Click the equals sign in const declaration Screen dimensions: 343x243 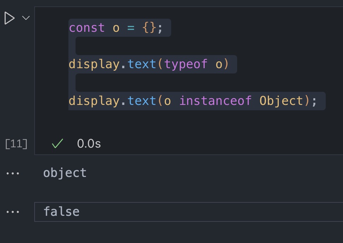(x=131, y=28)
